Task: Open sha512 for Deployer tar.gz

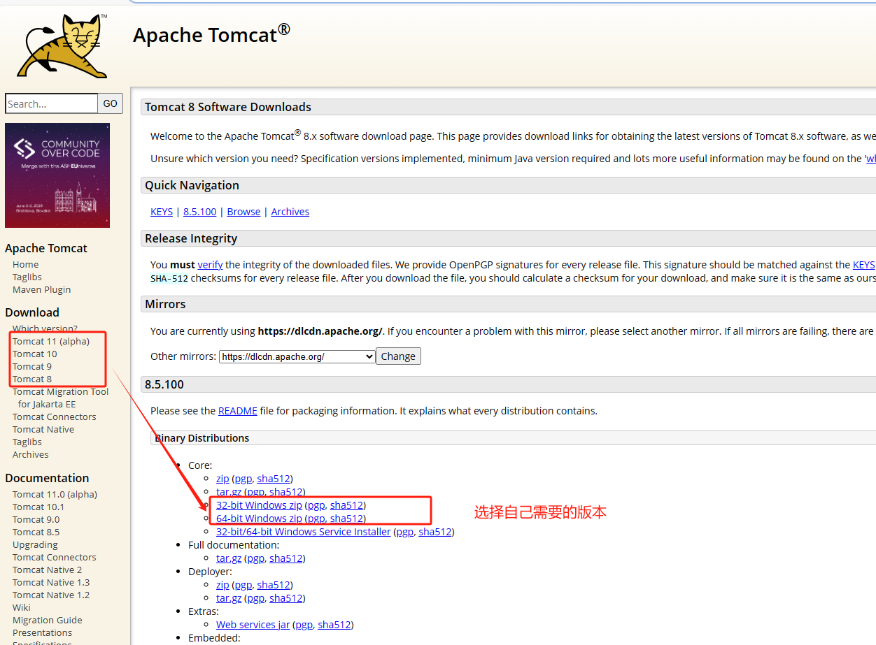Action: [286, 598]
